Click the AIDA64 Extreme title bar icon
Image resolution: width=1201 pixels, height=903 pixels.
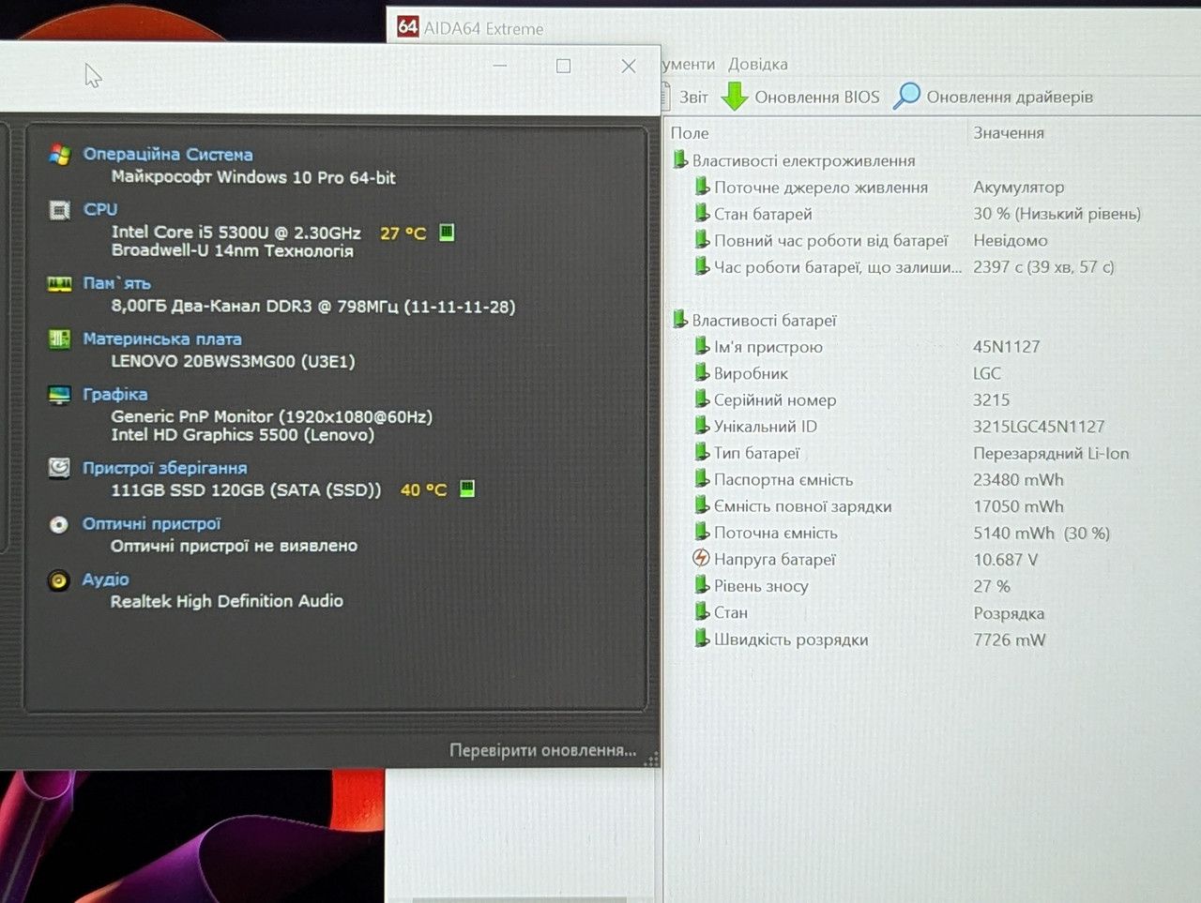(x=407, y=27)
